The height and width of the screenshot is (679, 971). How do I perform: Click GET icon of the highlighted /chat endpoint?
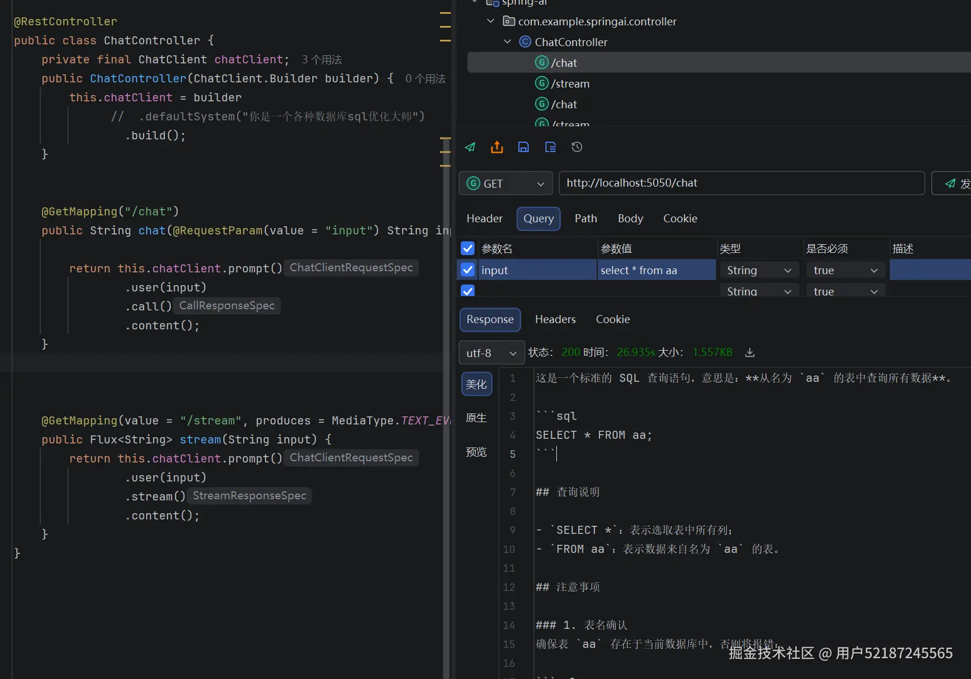click(x=541, y=62)
